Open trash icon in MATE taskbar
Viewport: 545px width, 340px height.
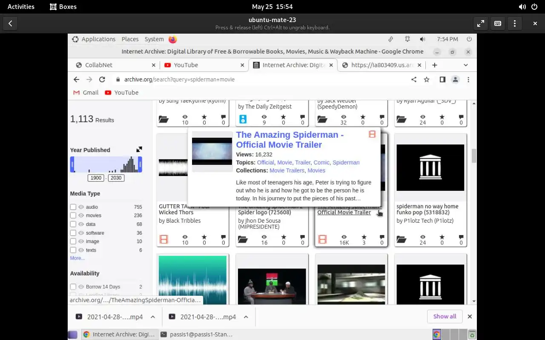pyautogui.click(x=472, y=334)
